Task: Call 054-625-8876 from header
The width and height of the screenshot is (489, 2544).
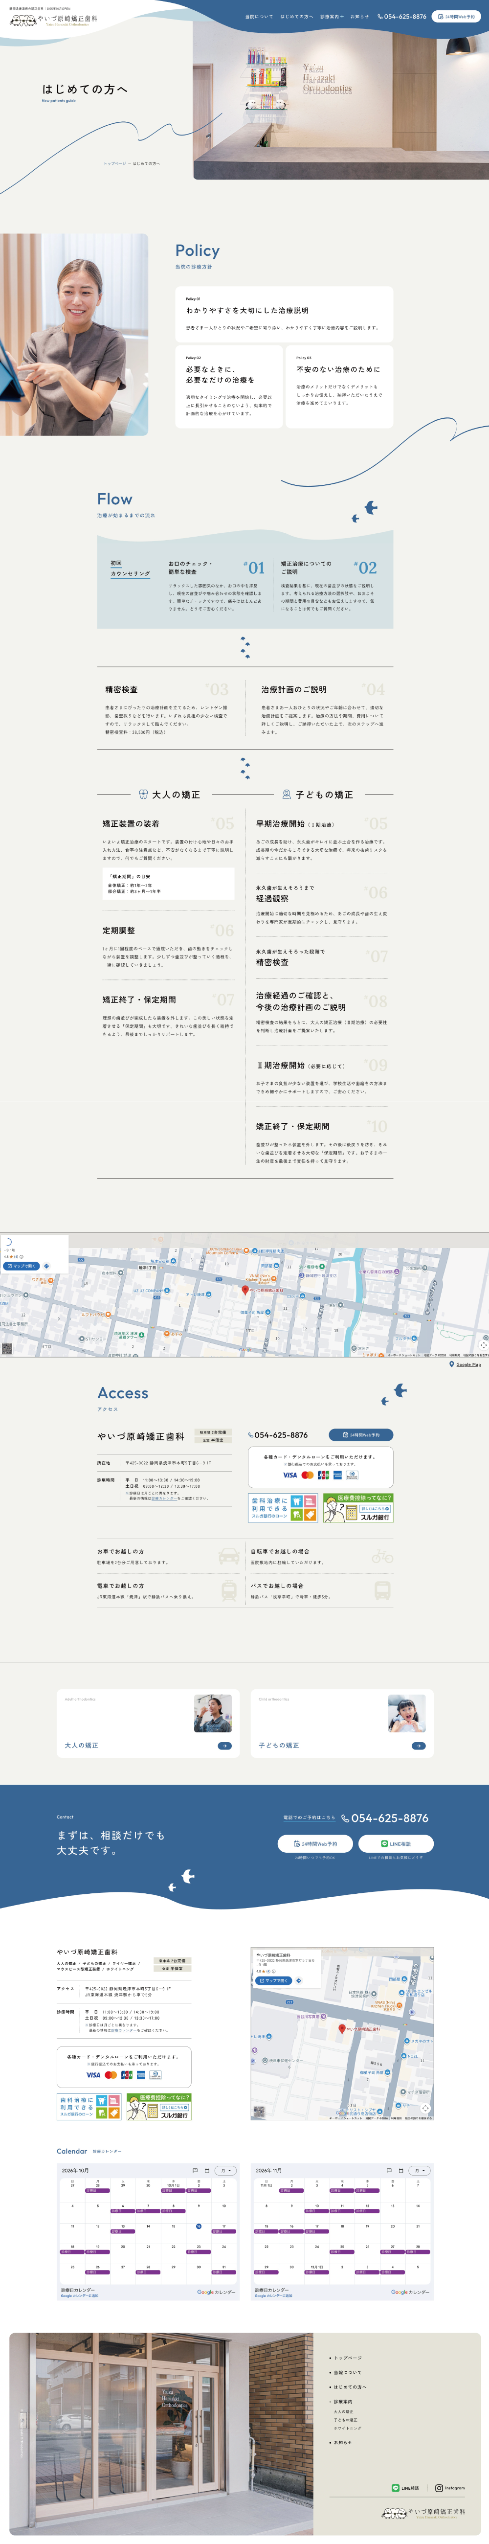Action: [x=402, y=17]
